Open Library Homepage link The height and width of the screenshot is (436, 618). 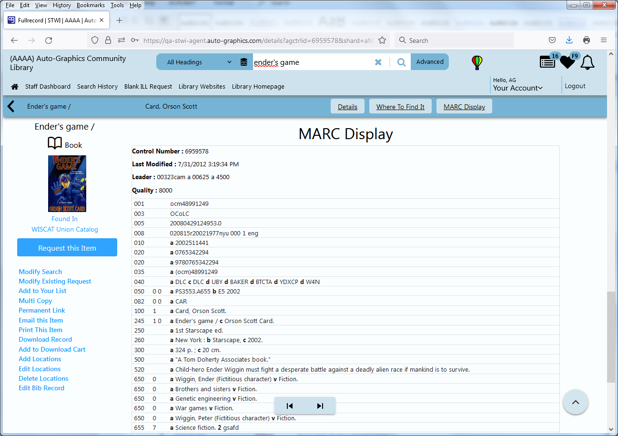tap(258, 87)
